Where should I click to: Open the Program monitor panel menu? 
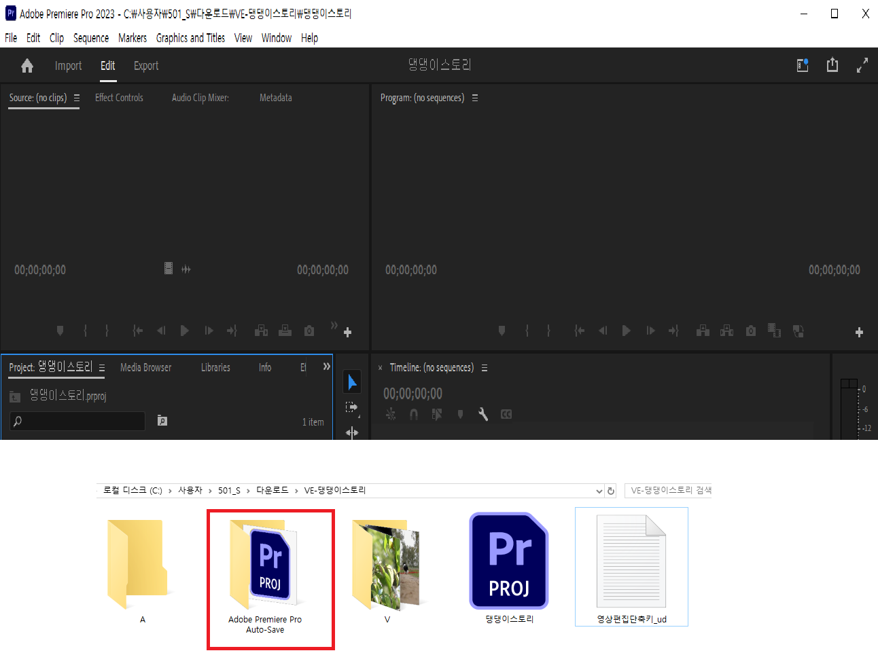pos(475,98)
